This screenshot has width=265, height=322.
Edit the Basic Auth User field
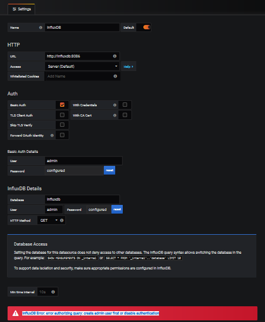pyautogui.click(x=83, y=160)
